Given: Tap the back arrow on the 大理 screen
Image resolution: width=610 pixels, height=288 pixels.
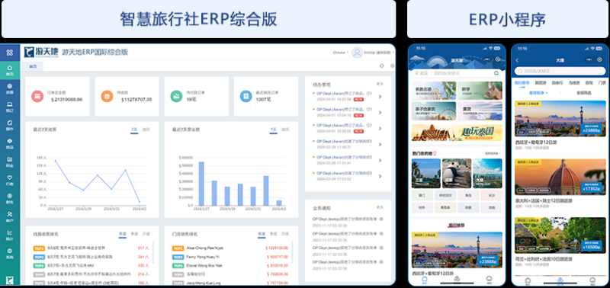Looking at the screenshot, I should coord(517,60).
